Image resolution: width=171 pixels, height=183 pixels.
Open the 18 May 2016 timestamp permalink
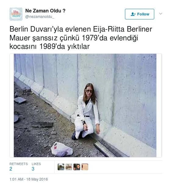29,179
